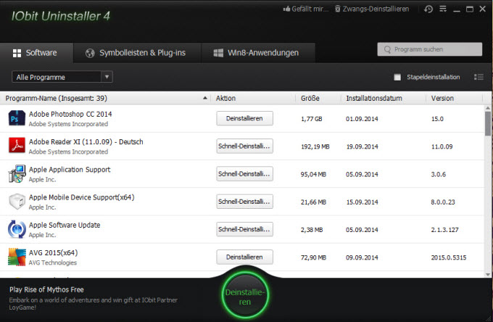Image resolution: width=493 pixels, height=322 pixels.
Task: Select 'Apple Mobile Device Support(x64)' name
Action: click(x=81, y=197)
